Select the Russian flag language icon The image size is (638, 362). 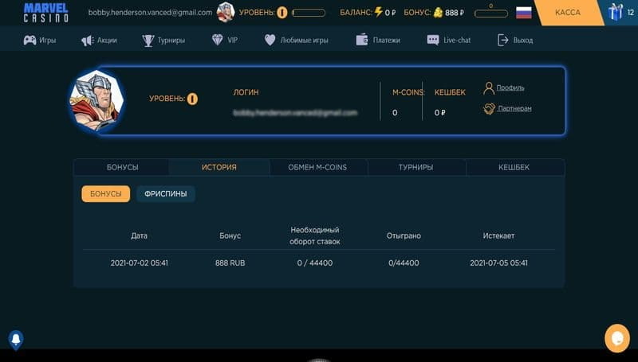point(524,13)
